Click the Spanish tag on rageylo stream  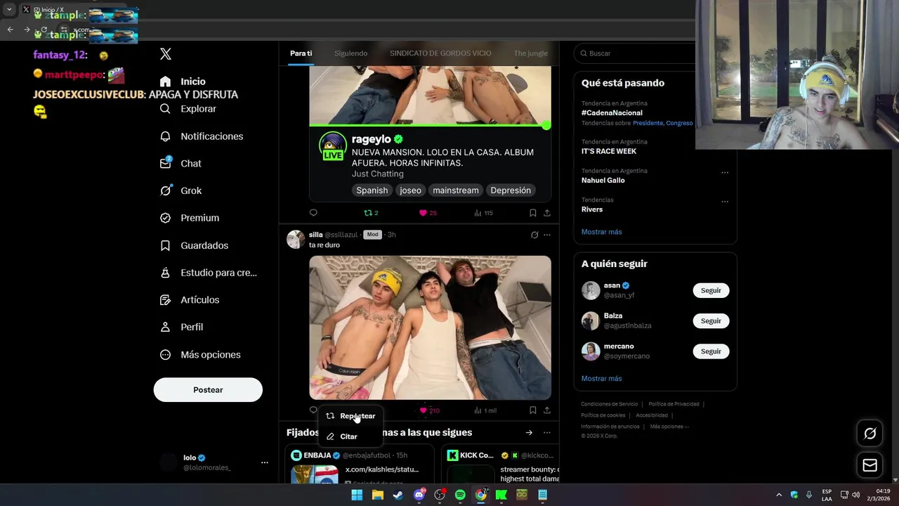tap(372, 190)
